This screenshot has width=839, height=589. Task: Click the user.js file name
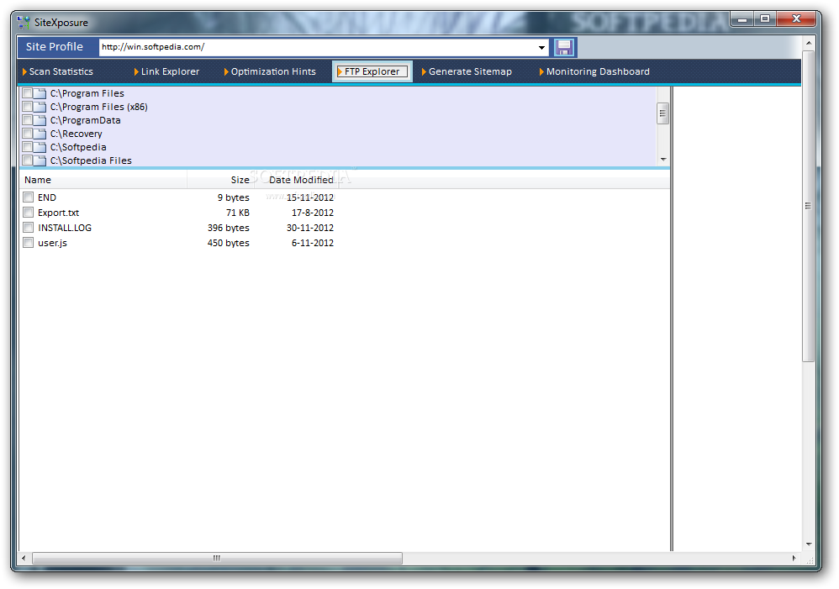[x=52, y=242]
